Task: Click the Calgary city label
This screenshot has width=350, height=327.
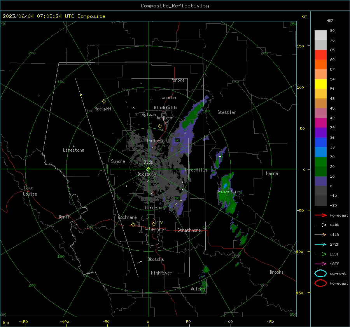Action: coord(152,229)
